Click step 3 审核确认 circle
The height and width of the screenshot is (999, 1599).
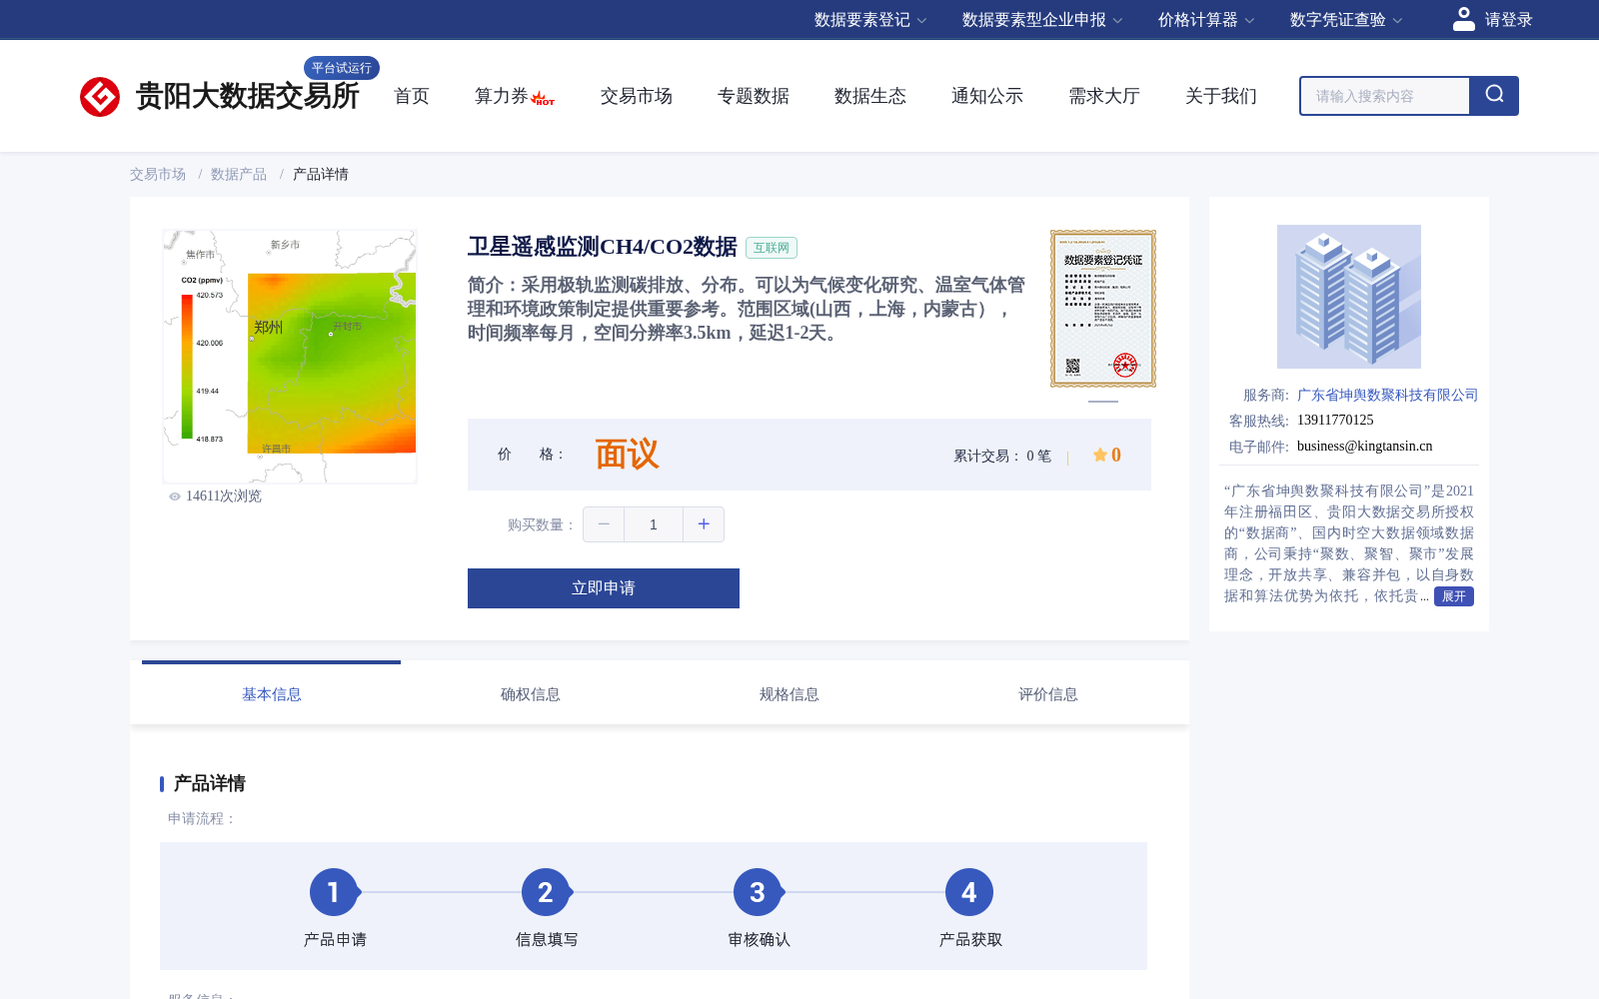[x=758, y=892]
